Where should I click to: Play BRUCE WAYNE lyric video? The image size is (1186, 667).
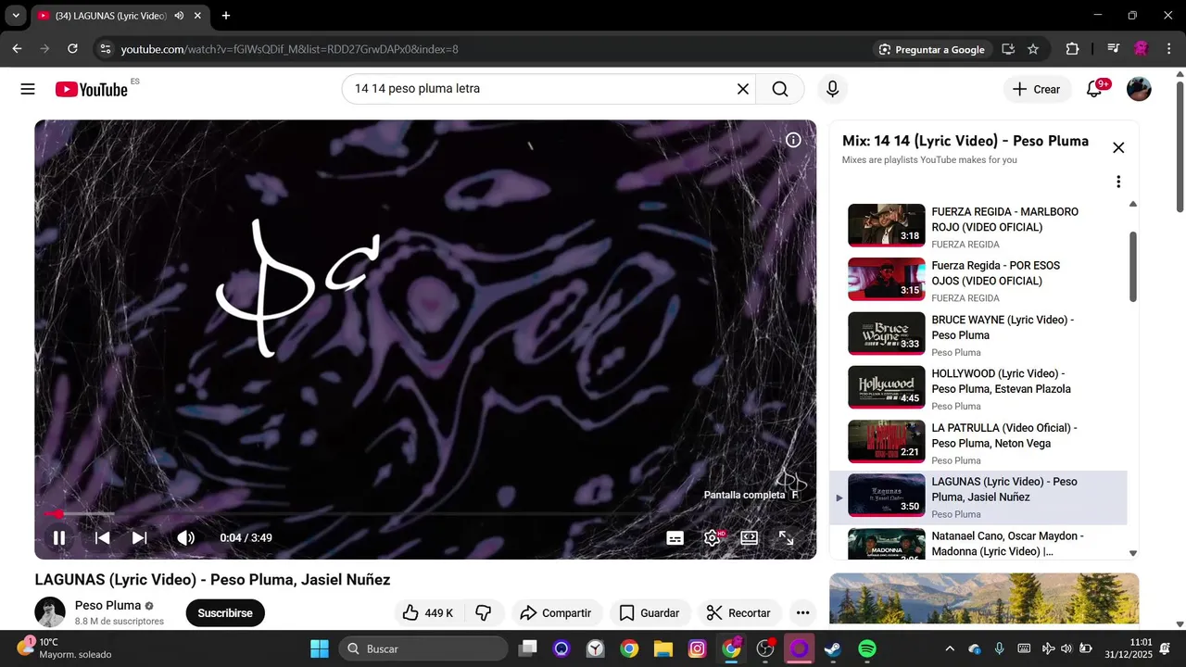978,334
